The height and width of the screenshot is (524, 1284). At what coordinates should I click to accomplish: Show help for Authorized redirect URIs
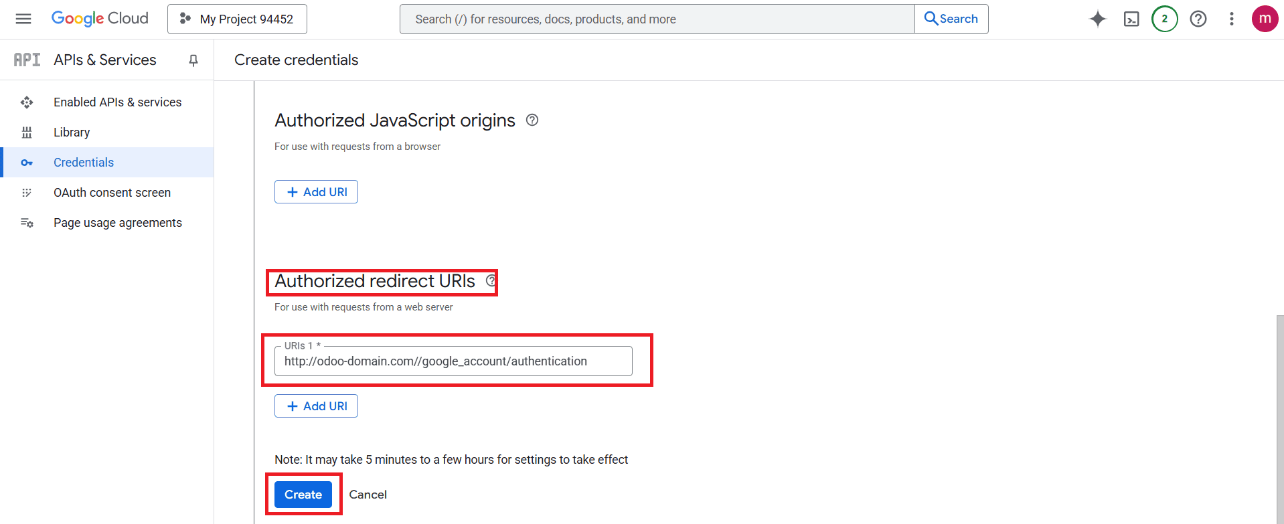[x=491, y=280]
